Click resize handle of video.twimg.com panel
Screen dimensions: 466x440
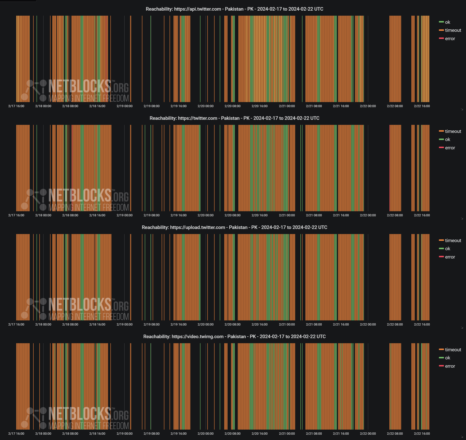click(x=462, y=437)
